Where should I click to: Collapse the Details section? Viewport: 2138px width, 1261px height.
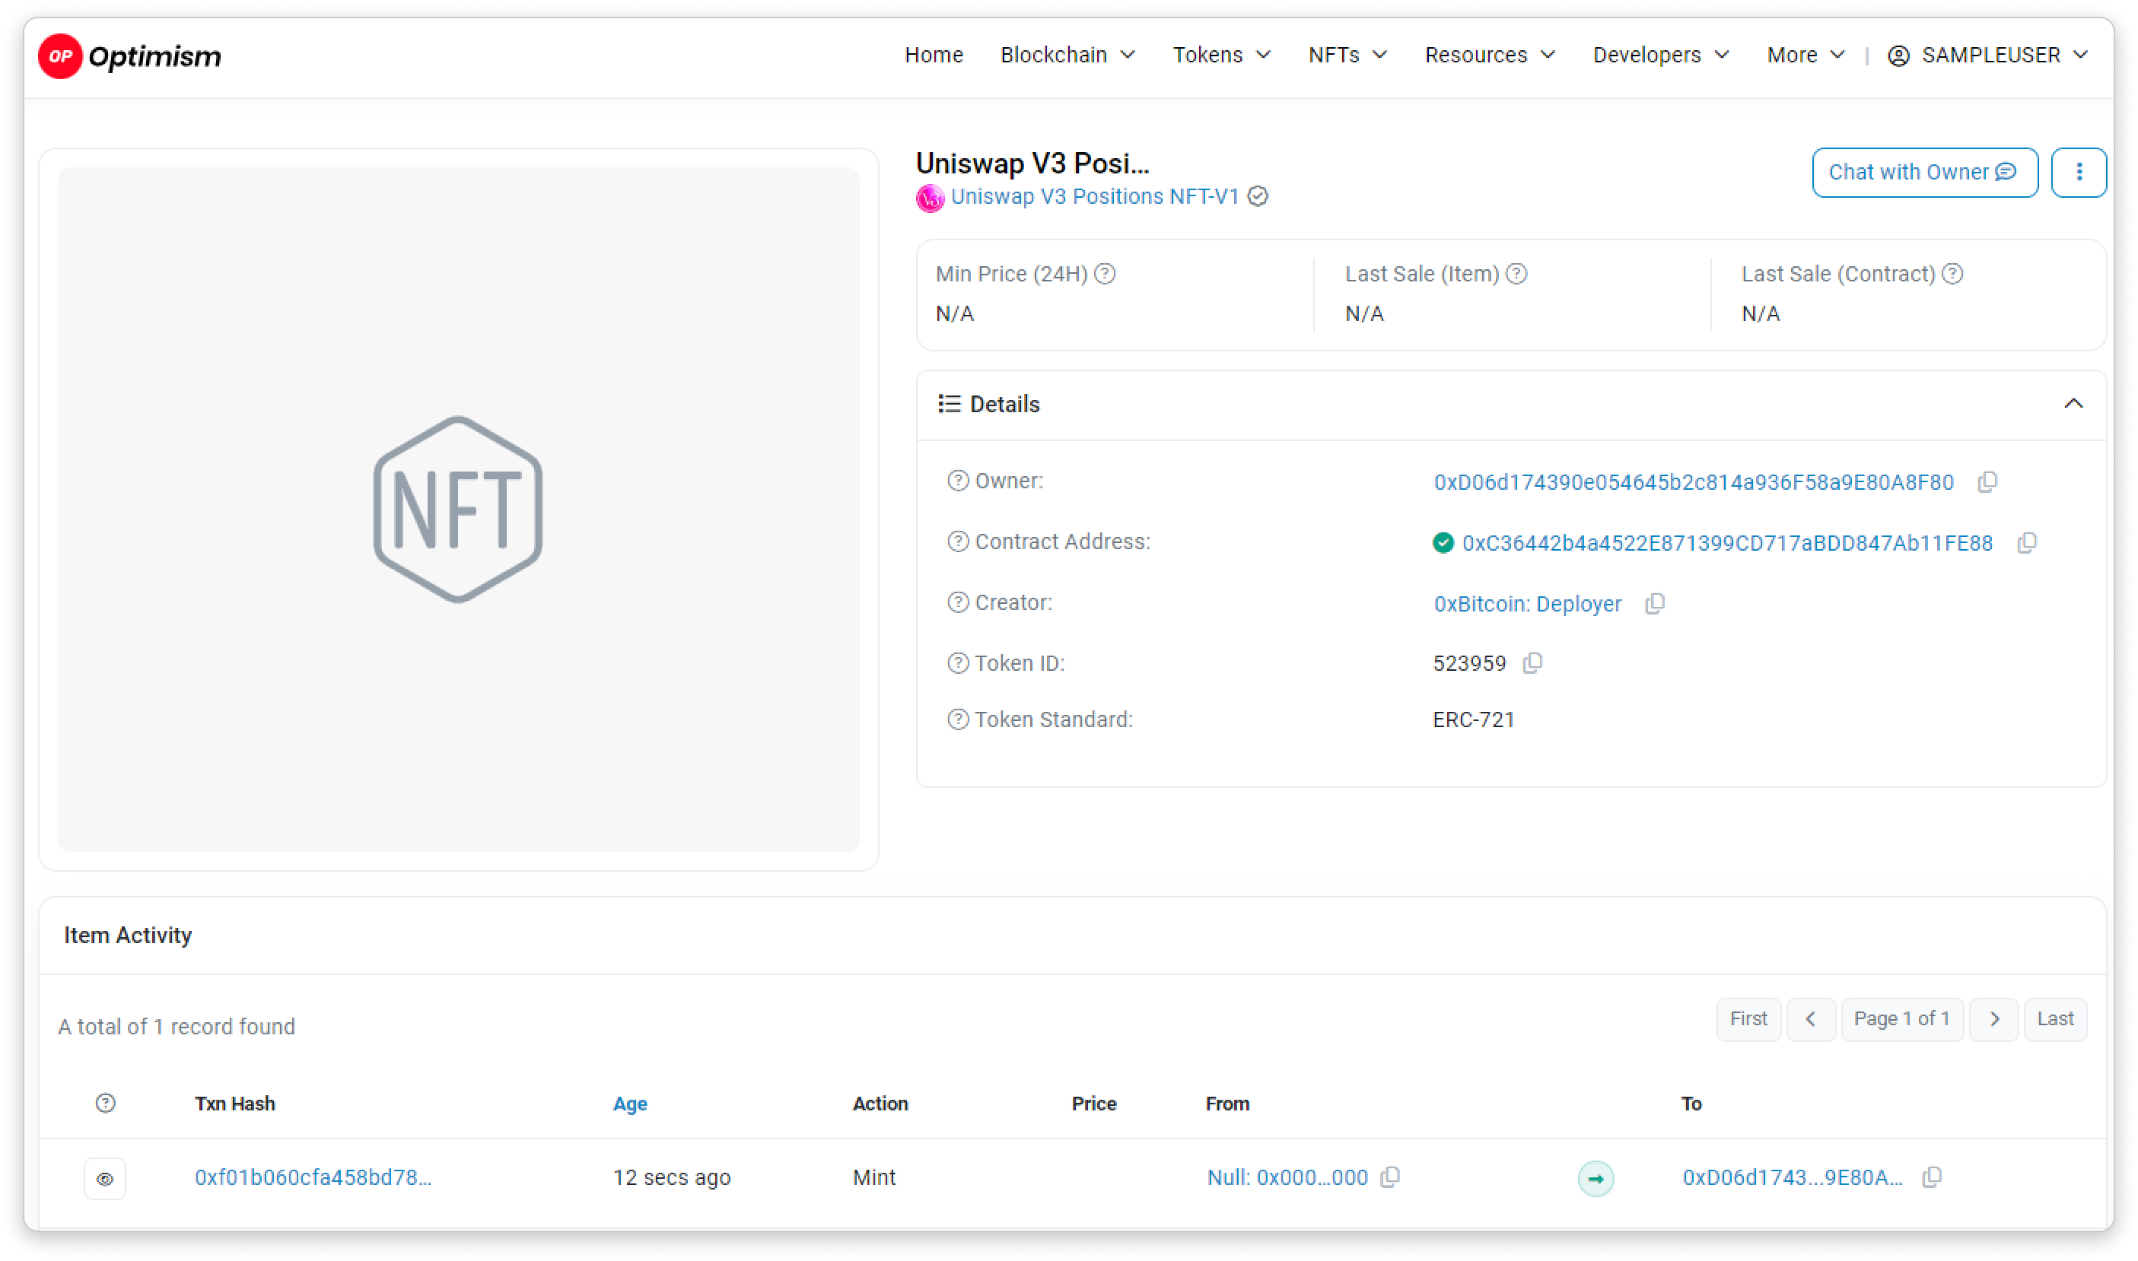[2073, 404]
